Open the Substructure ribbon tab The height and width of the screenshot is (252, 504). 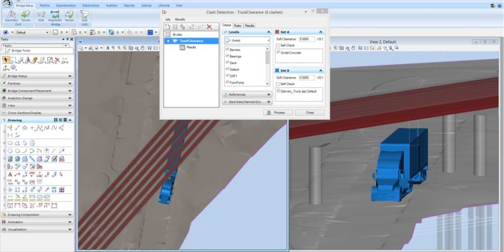click(91, 6)
